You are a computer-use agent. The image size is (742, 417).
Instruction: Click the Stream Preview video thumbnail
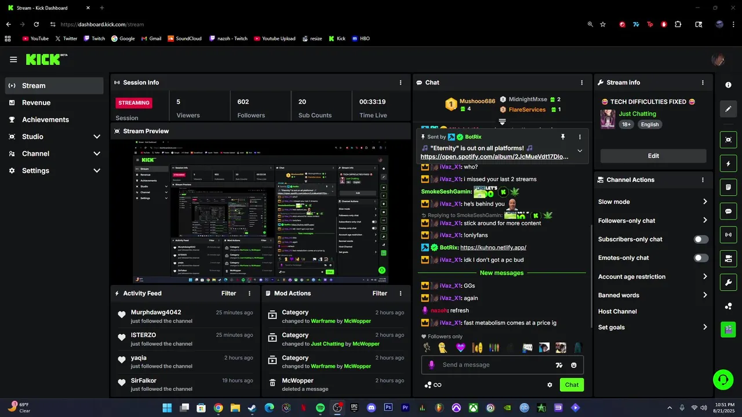tap(260, 211)
